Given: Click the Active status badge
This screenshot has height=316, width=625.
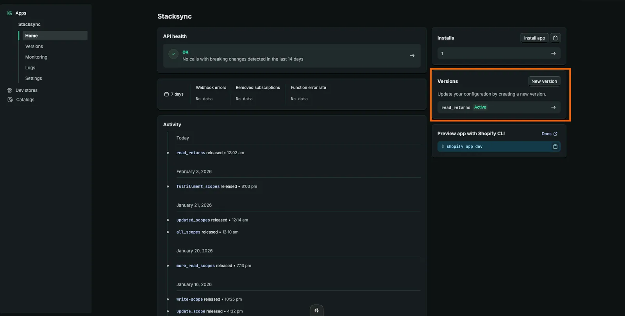Looking at the screenshot, I should (x=480, y=107).
